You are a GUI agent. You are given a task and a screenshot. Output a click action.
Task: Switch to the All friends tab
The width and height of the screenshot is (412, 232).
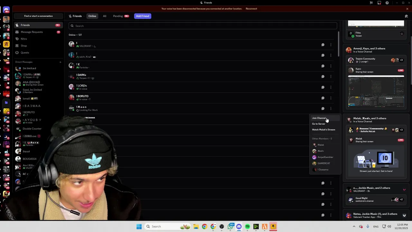point(105,16)
